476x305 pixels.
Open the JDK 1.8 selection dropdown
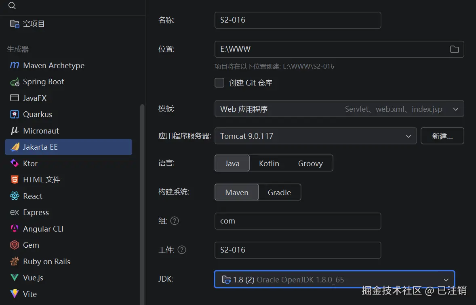click(334, 279)
